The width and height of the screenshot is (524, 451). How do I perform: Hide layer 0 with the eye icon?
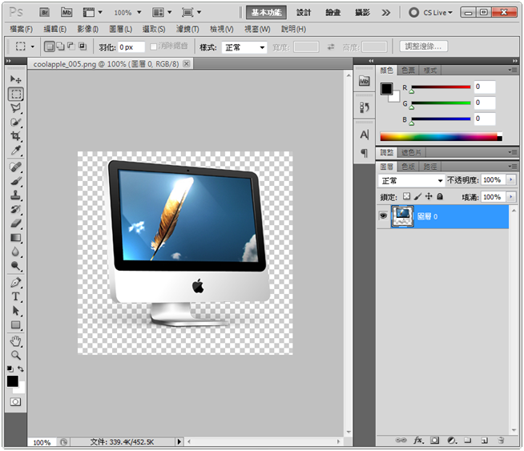coord(383,215)
